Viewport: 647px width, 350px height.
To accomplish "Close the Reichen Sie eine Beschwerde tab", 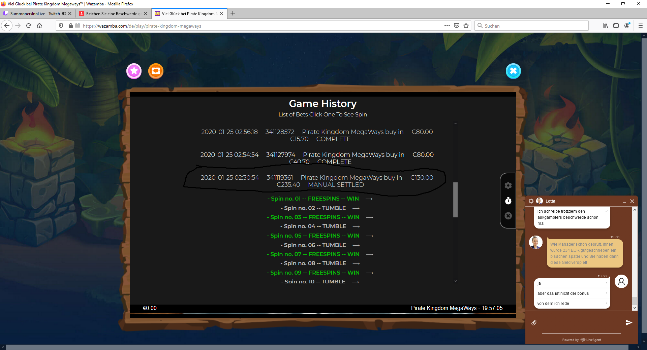I will coord(146,13).
